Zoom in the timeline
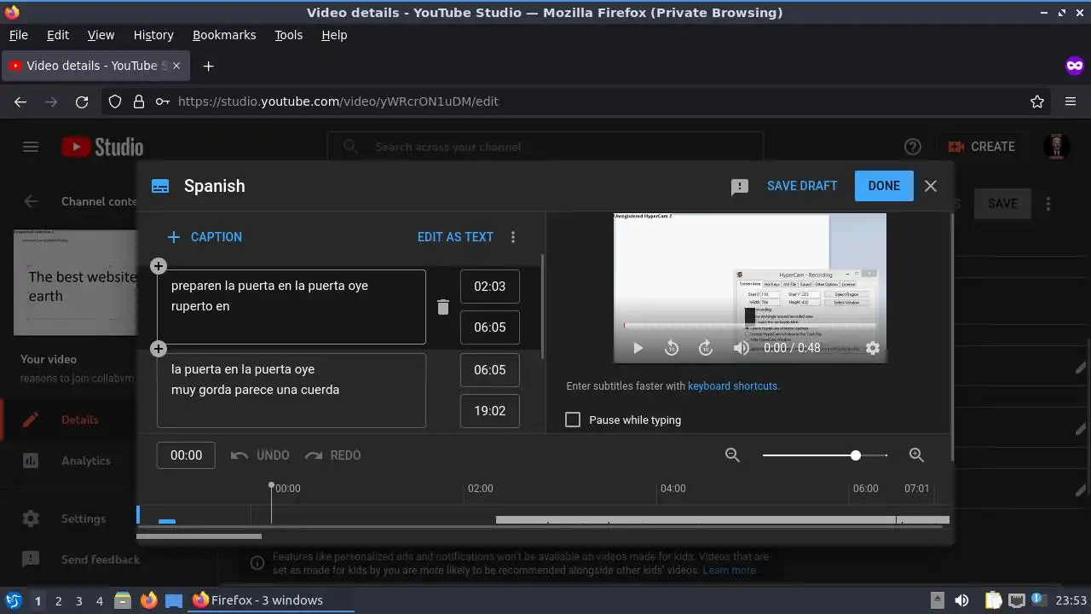The width and height of the screenshot is (1091, 614). pos(916,455)
